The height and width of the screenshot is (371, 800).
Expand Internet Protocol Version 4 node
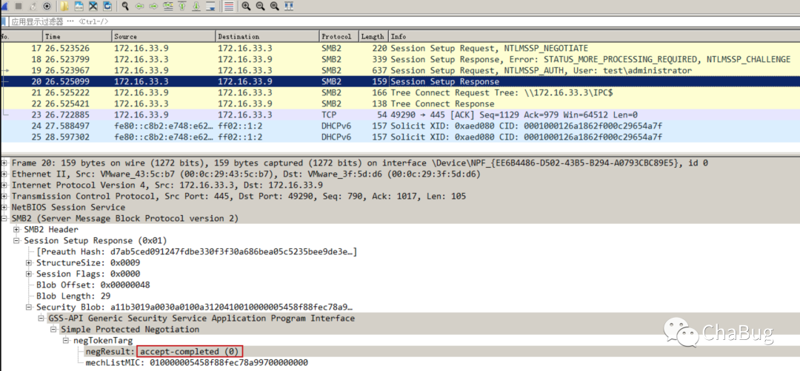click(4, 185)
